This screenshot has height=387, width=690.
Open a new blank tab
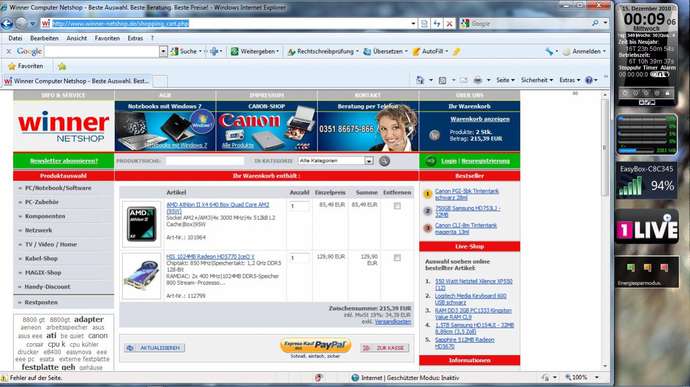pyautogui.click(x=160, y=81)
